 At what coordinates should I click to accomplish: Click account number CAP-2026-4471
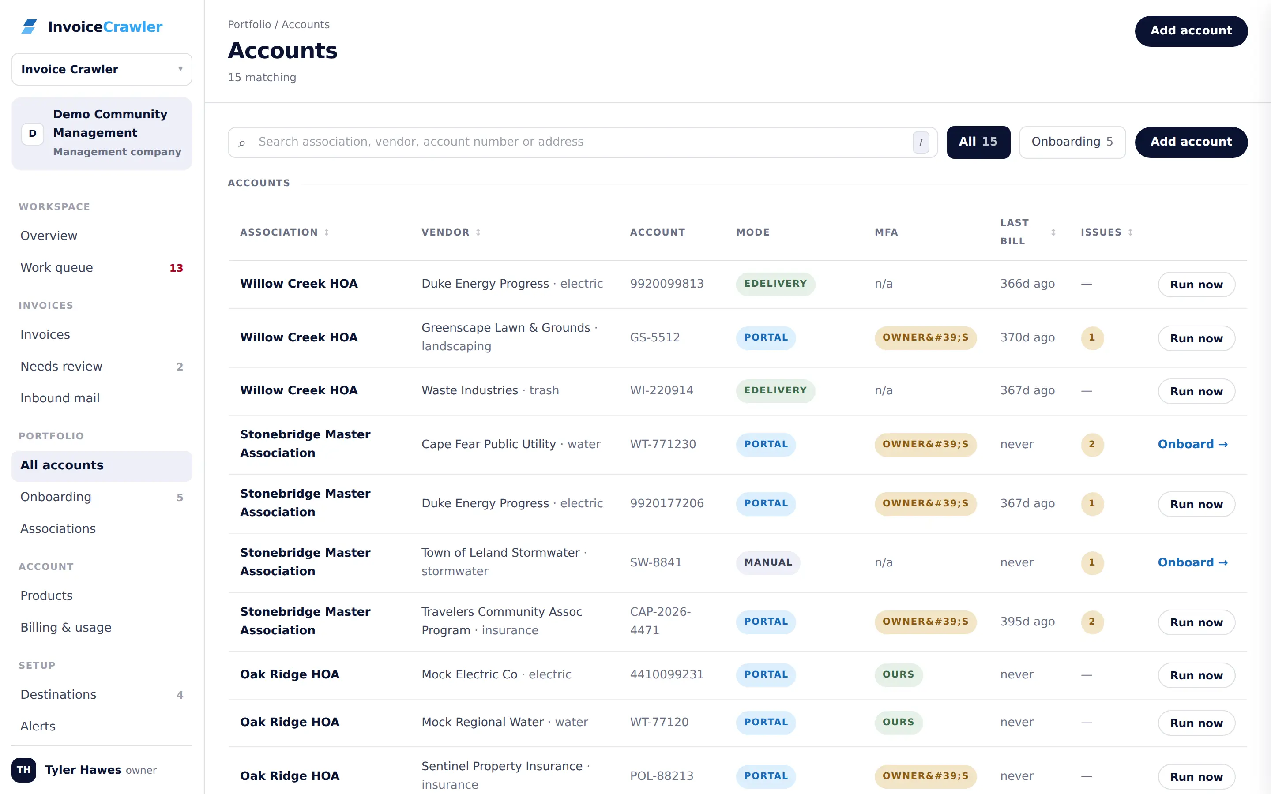(x=660, y=621)
